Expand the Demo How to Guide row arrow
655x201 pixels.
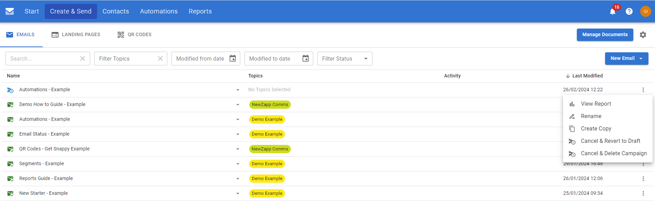pyautogui.click(x=238, y=105)
